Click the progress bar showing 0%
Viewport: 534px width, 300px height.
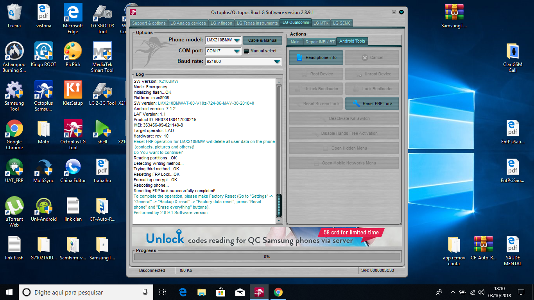(x=267, y=257)
